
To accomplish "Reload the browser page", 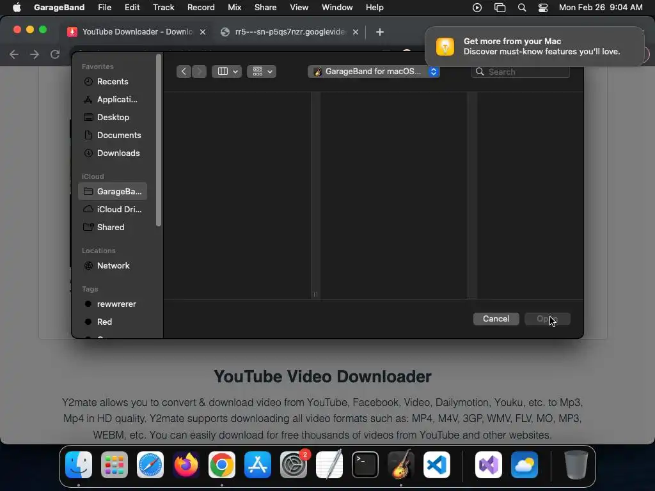I will (x=55, y=54).
